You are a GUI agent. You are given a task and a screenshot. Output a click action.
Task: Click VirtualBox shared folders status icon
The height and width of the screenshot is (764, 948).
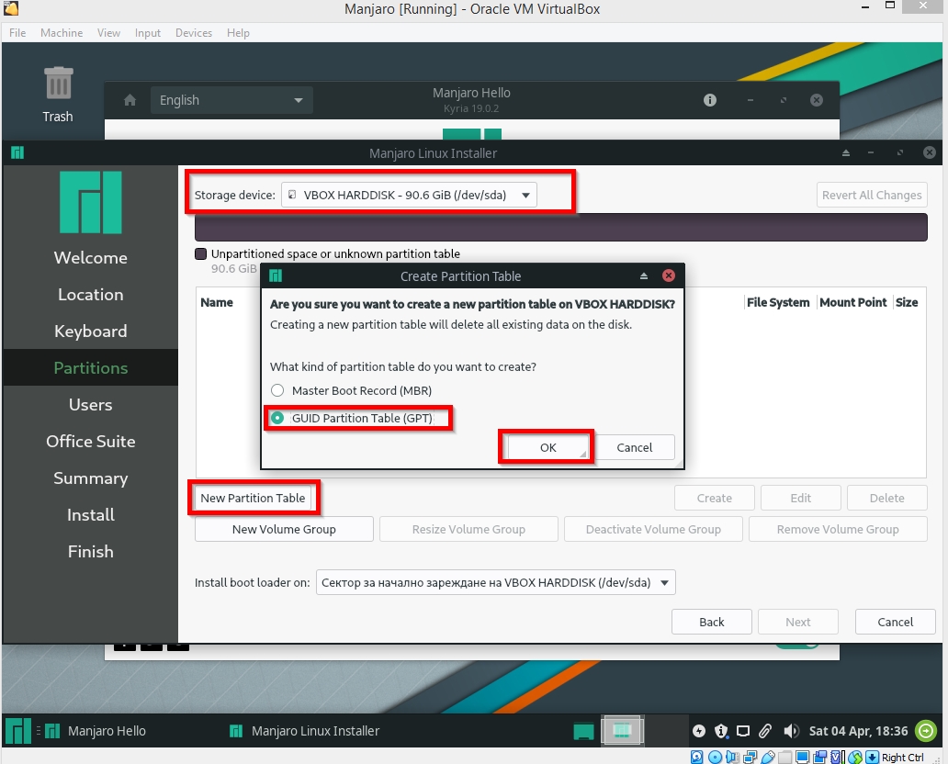[x=784, y=757]
